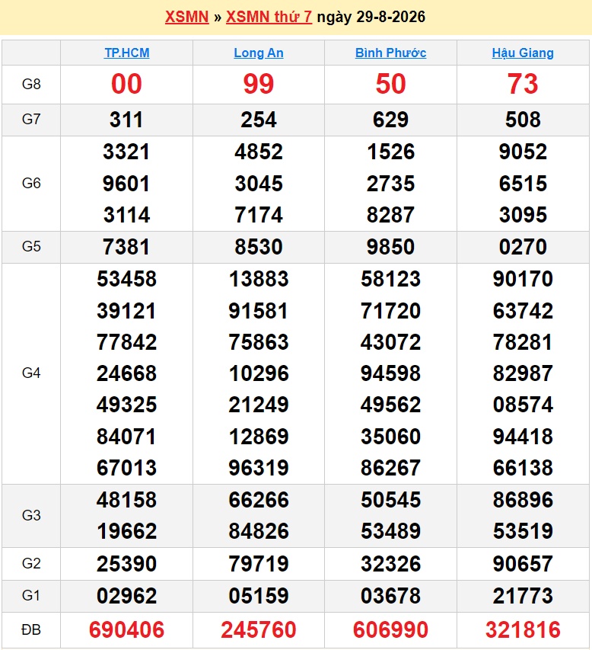
Task: Click G1 number 21773
Action: pos(523,596)
